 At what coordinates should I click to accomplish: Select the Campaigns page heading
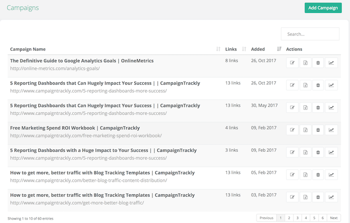23,8
